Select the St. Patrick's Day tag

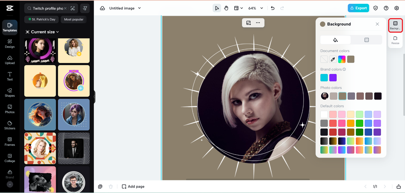point(41,19)
